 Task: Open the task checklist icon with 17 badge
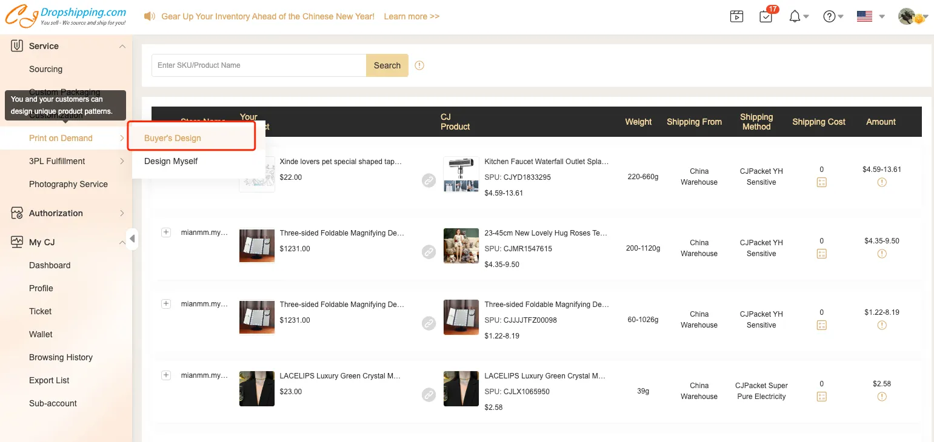[766, 16]
